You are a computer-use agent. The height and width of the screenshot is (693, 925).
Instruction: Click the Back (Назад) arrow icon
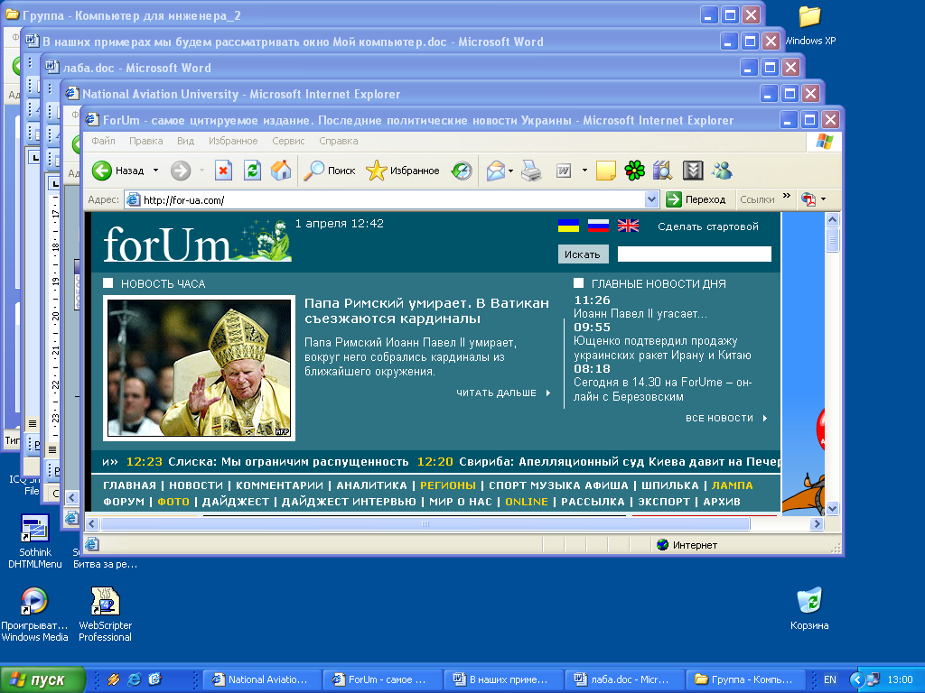tap(101, 171)
